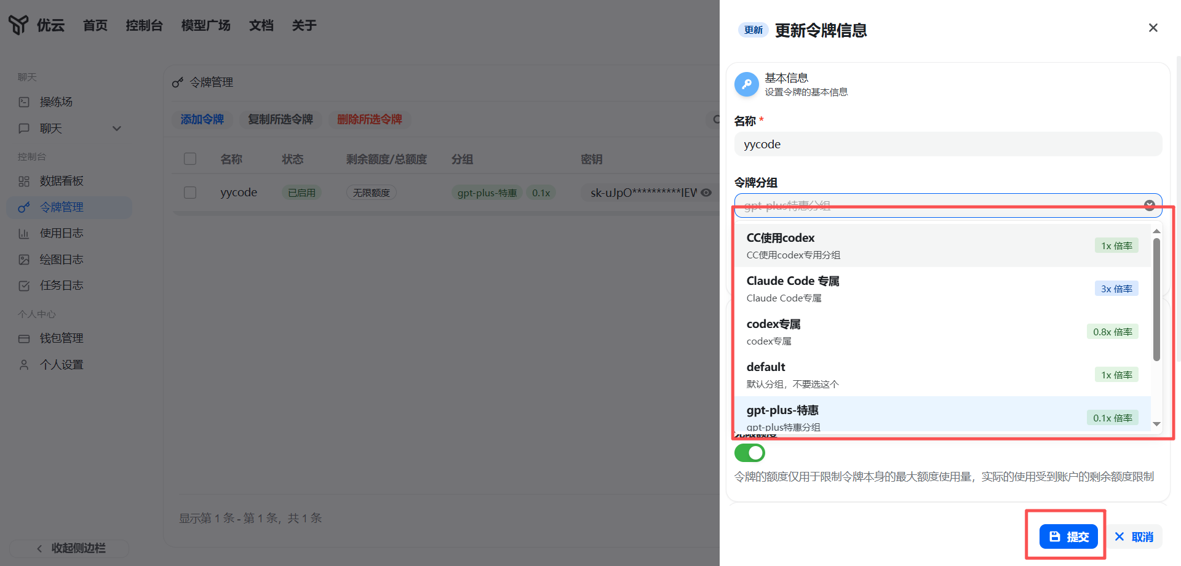Click the eye icon to reveal the key

point(707,193)
